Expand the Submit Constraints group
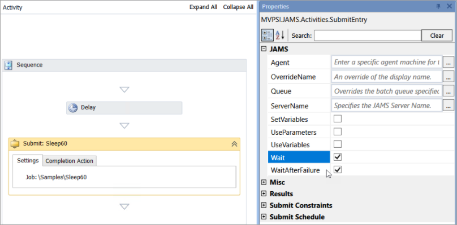 [x=264, y=205]
